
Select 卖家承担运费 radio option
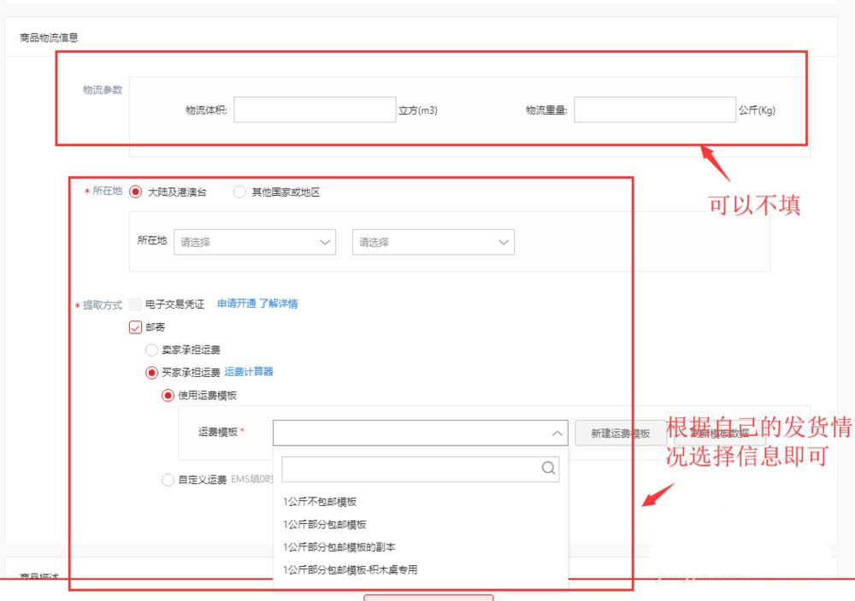151,350
